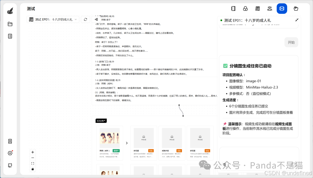Click the script line 阿烟：梁子？你怎么了？

(x=106, y=42)
